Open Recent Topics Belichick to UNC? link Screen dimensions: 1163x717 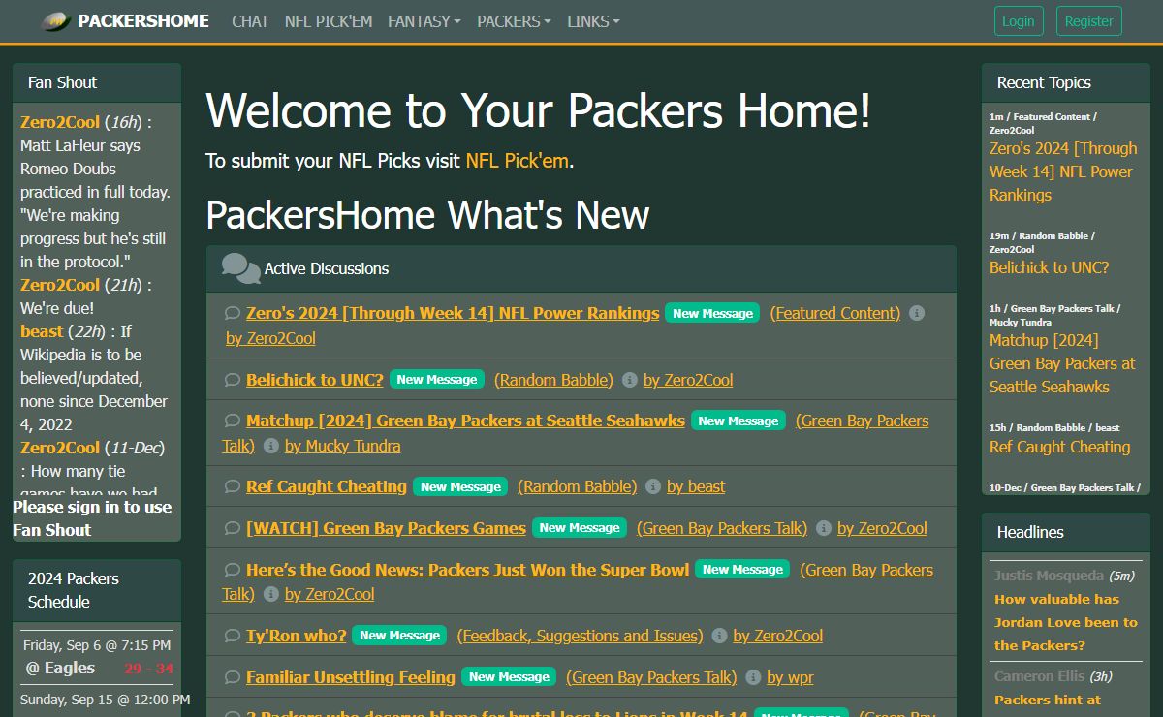(1049, 267)
